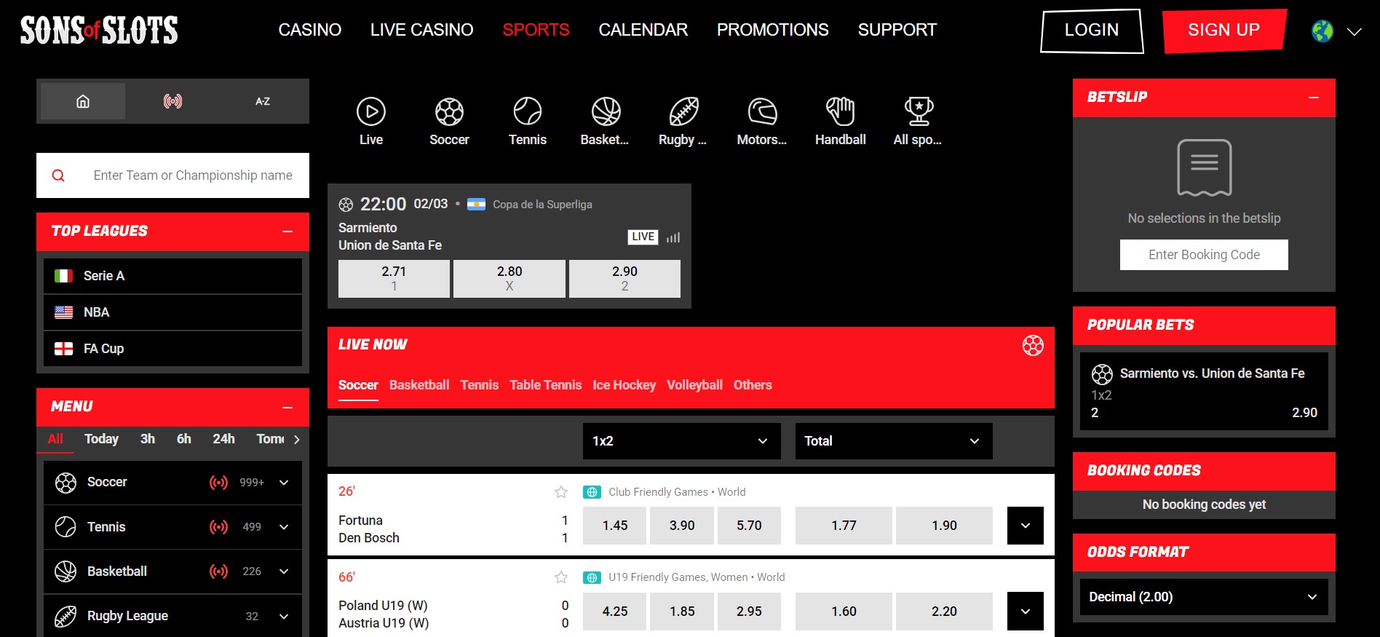Open the Total market dropdown
The image size is (1380, 637).
tap(894, 441)
